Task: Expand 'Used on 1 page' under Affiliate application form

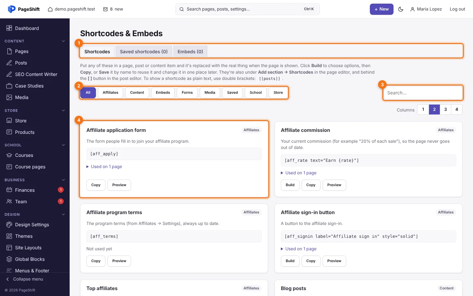Action: (104, 167)
